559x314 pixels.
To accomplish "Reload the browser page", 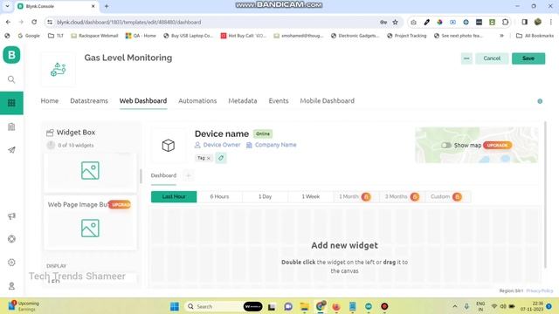I will click(x=34, y=22).
